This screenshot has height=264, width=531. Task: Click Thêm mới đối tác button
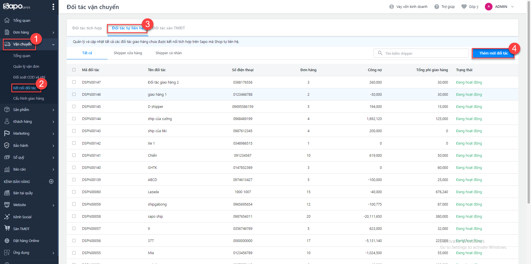pyautogui.click(x=493, y=53)
